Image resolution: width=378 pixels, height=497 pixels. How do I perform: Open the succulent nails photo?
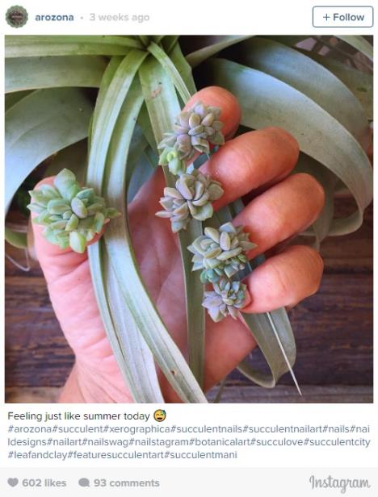[189, 219]
